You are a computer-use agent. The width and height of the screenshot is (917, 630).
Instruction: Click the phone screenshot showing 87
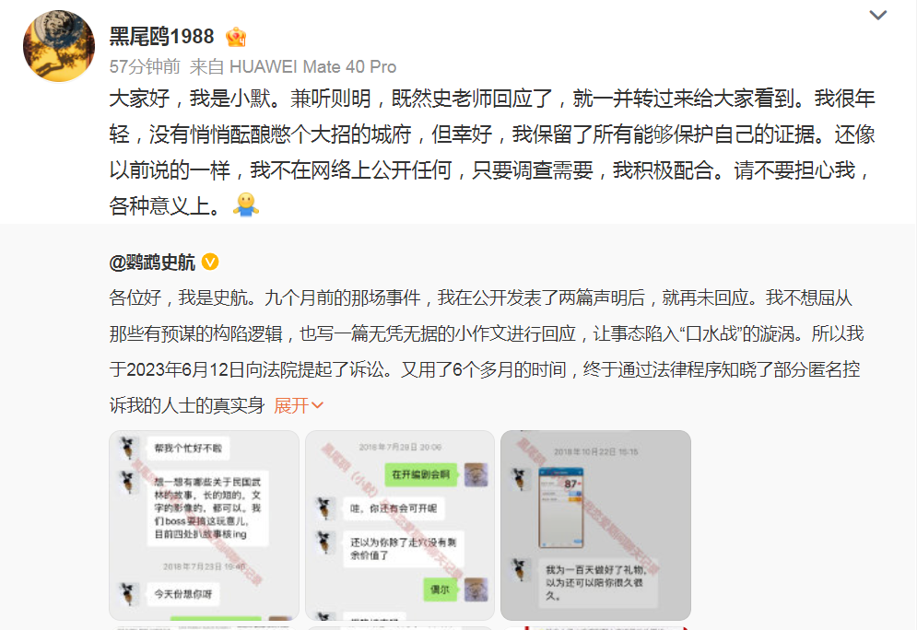pos(561,507)
